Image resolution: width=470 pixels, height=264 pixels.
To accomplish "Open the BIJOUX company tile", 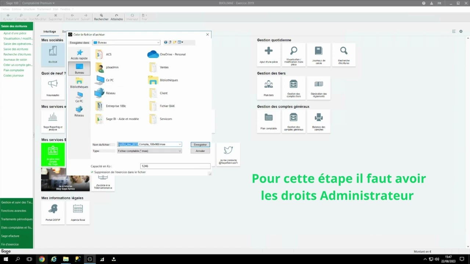I will [x=53, y=55].
